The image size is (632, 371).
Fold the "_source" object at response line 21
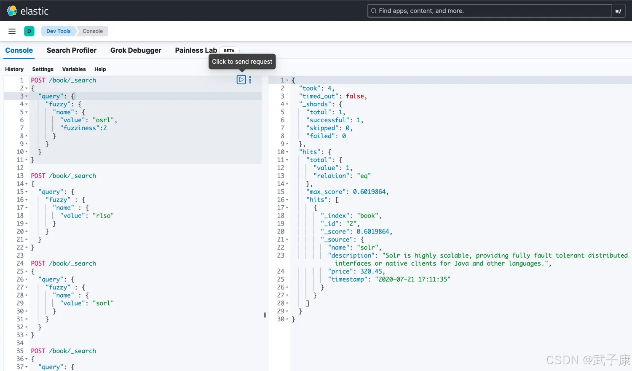click(x=287, y=240)
